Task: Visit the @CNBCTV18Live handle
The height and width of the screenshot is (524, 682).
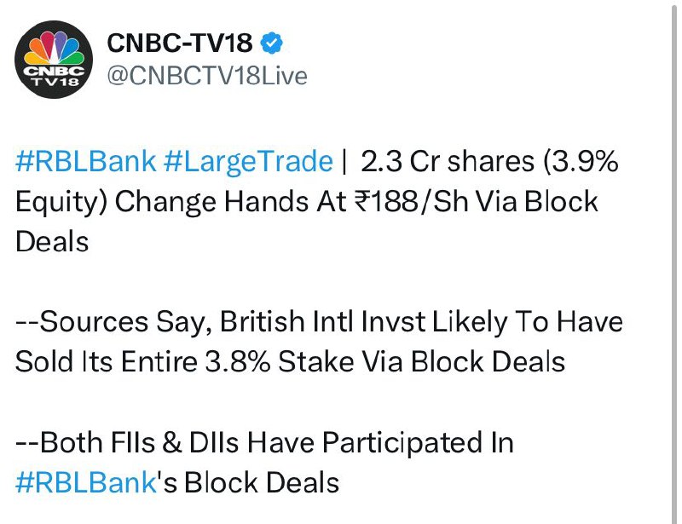Action: click(x=207, y=76)
